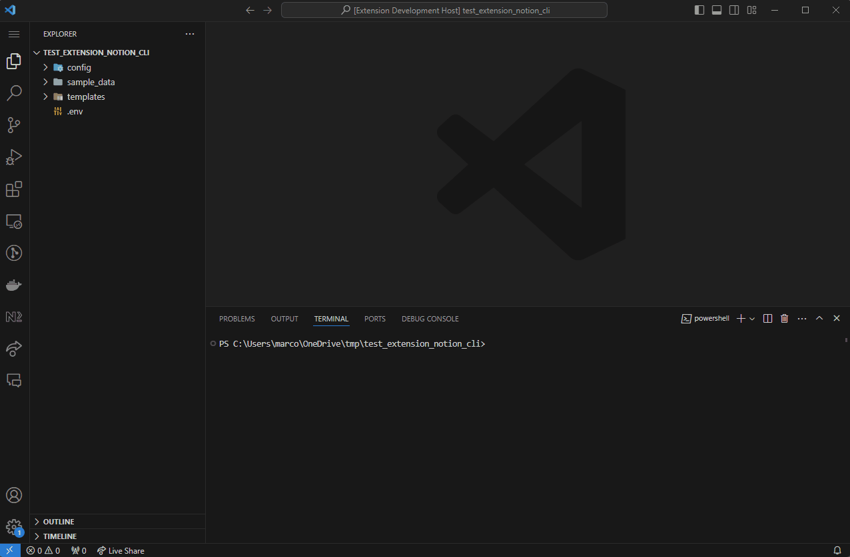Open the Search view
The image size is (850, 557).
click(x=14, y=93)
